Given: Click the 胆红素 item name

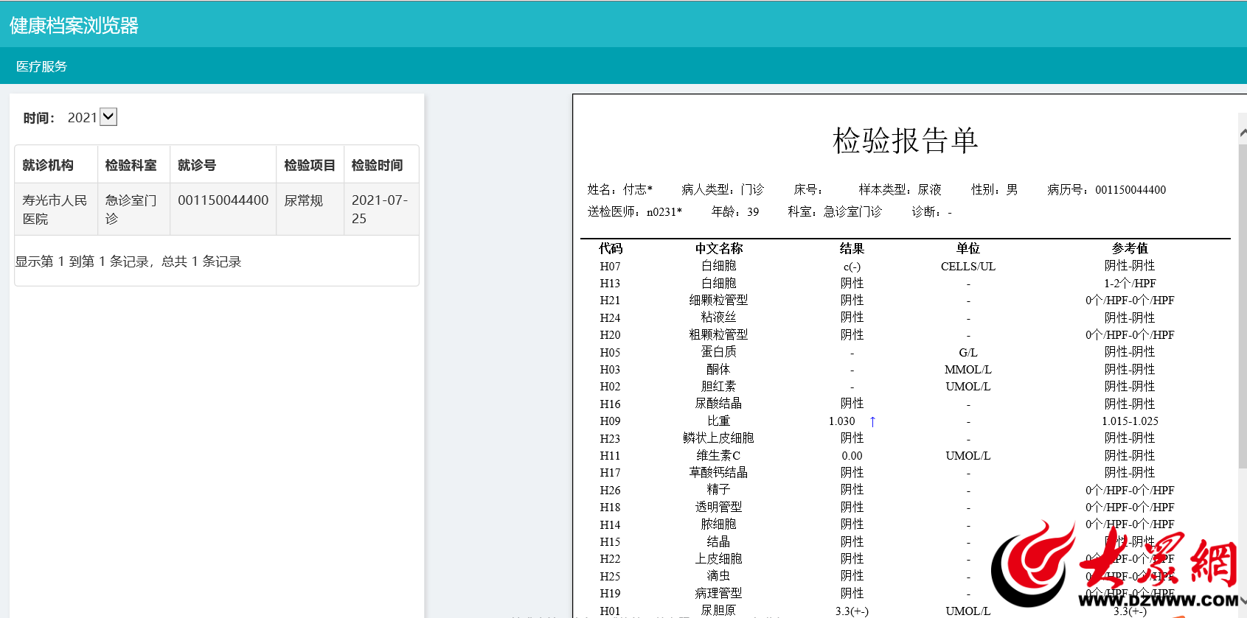Looking at the screenshot, I should pyautogui.click(x=718, y=387).
